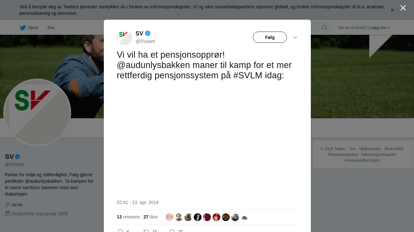View the 27 liker list

click(151, 217)
